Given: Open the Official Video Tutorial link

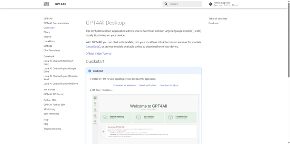Looking at the screenshot, I should click(x=98, y=54).
